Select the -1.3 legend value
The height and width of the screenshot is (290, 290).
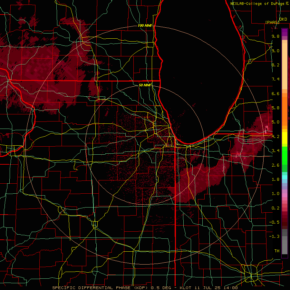tap(274, 237)
